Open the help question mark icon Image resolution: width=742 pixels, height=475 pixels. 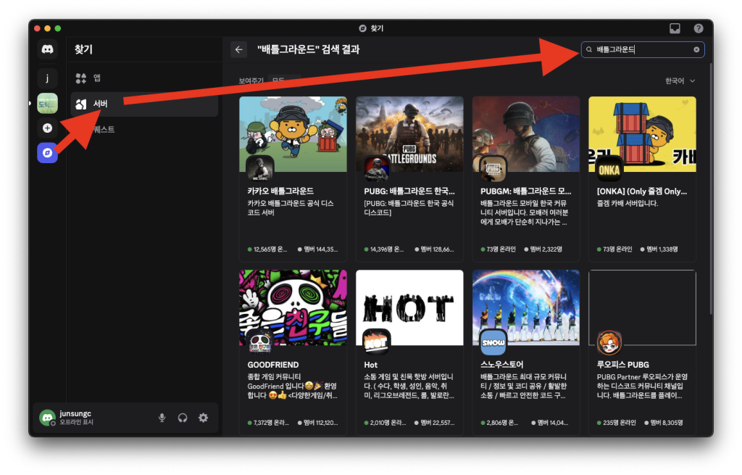tap(699, 28)
